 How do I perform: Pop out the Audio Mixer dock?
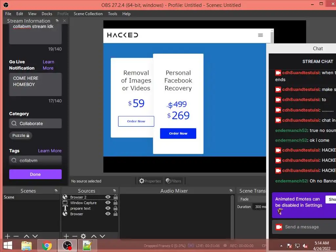click(231, 191)
